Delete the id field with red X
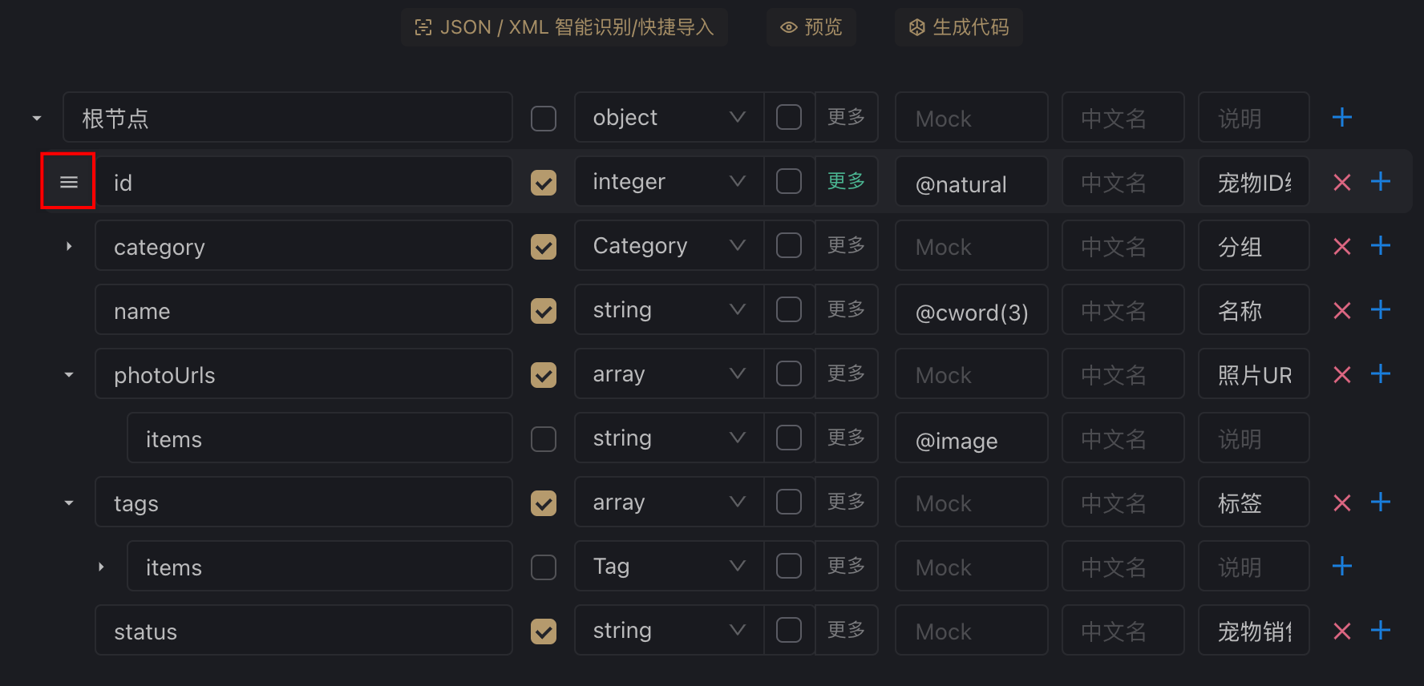Image resolution: width=1424 pixels, height=686 pixels. [1342, 182]
